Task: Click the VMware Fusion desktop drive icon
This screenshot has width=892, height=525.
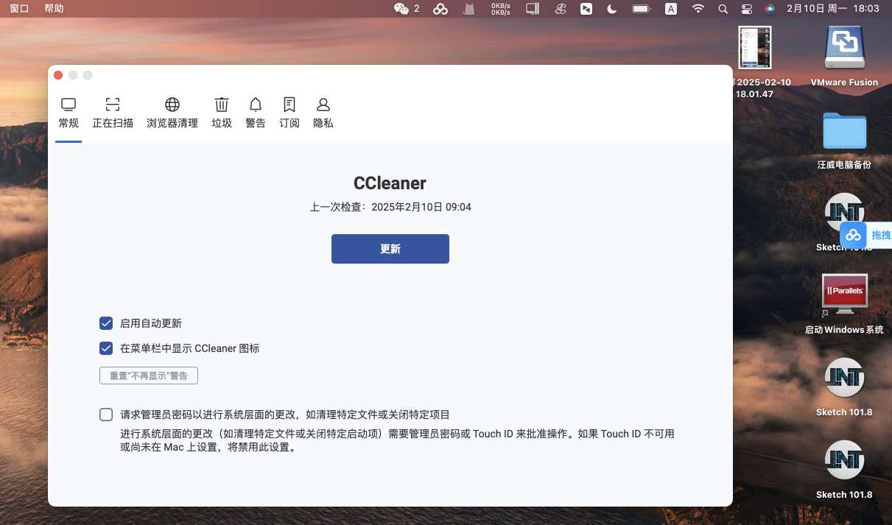Action: pyautogui.click(x=844, y=49)
